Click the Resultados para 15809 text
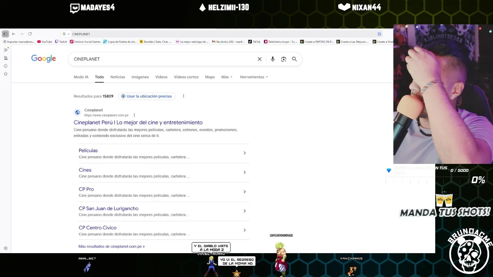The width and height of the screenshot is (493, 277). tap(94, 96)
